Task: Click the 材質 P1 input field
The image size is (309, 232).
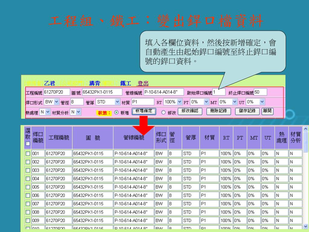Action: tap(143, 102)
